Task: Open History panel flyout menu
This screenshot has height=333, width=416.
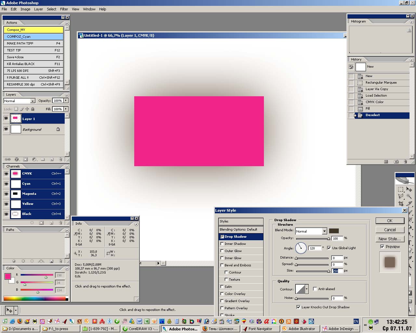Action: coord(412,60)
